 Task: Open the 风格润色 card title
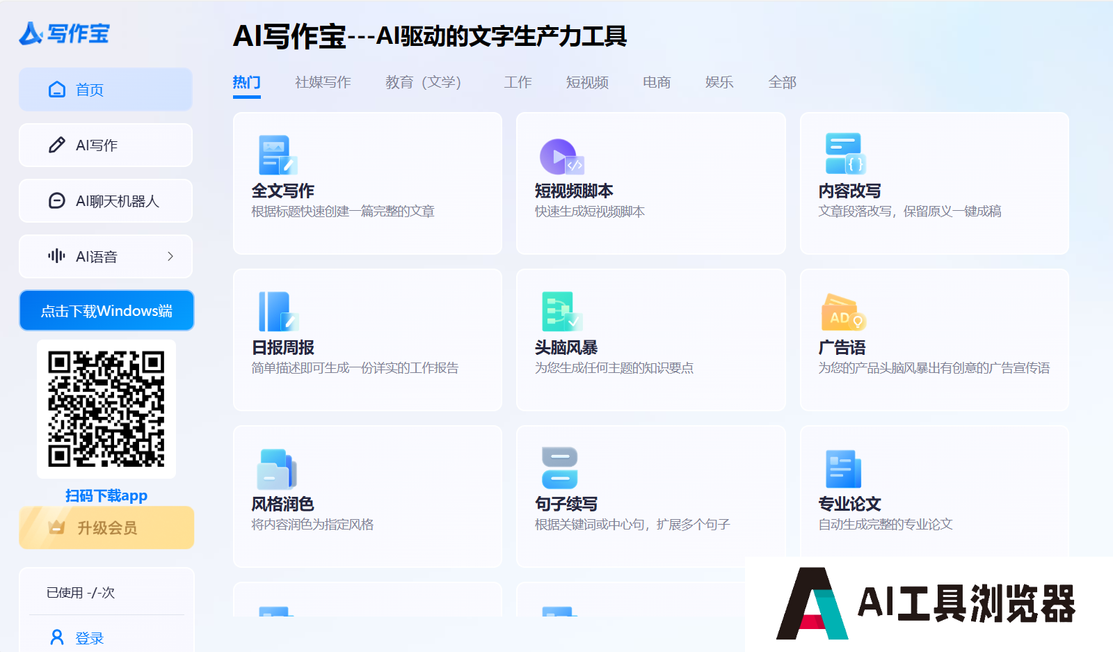coord(282,504)
